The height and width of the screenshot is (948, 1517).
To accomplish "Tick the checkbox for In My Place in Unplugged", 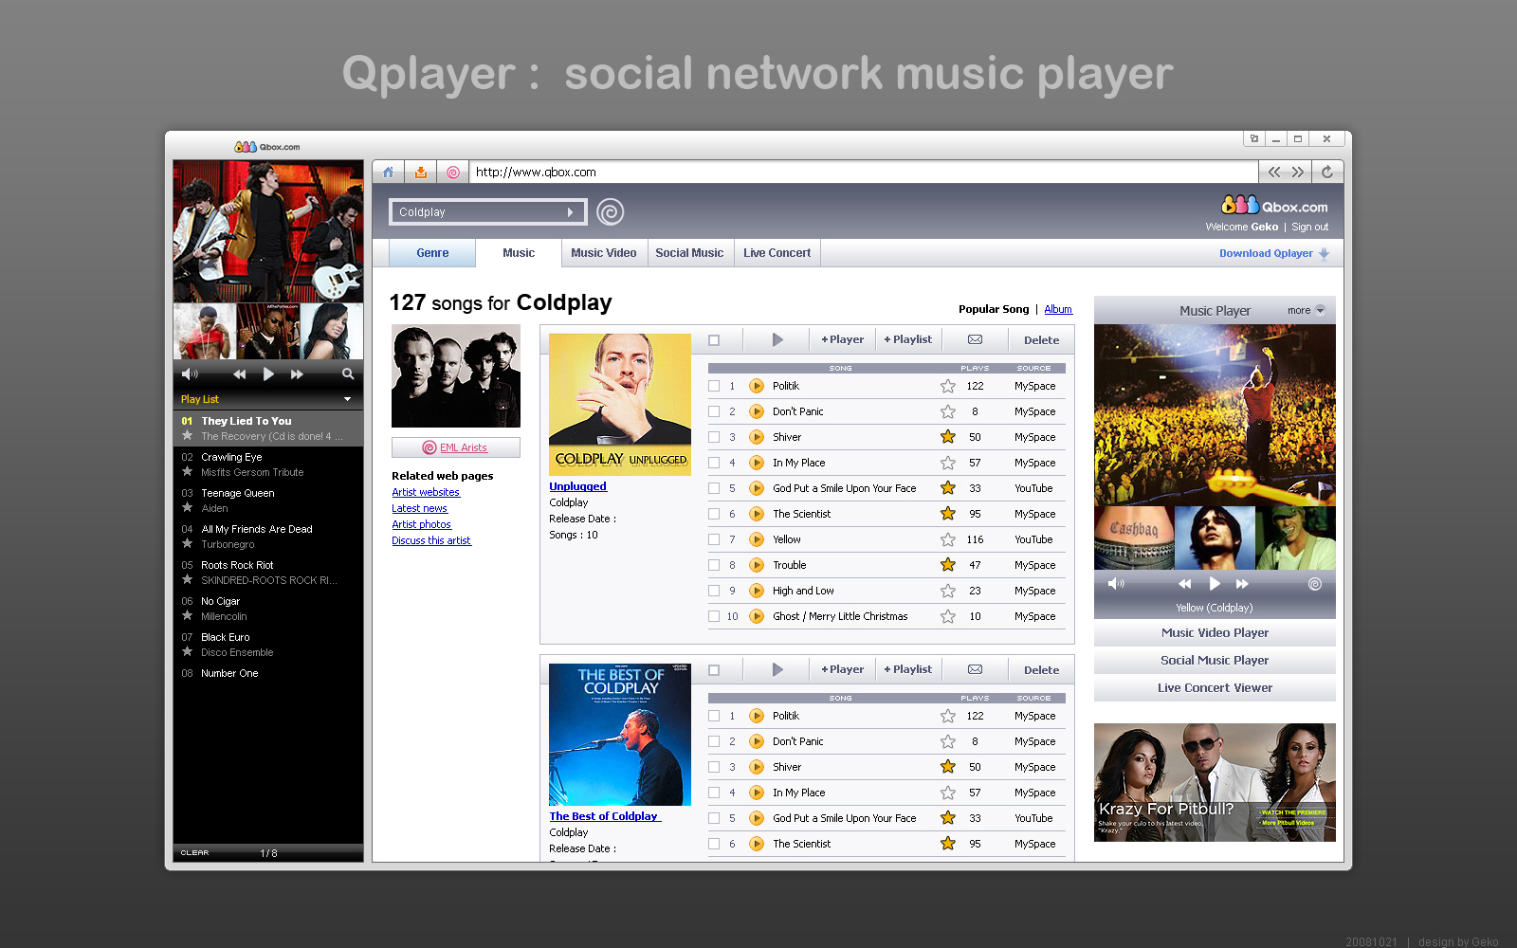I will pyautogui.click(x=714, y=463).
